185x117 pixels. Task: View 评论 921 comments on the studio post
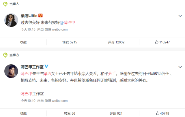pos(116,114)
